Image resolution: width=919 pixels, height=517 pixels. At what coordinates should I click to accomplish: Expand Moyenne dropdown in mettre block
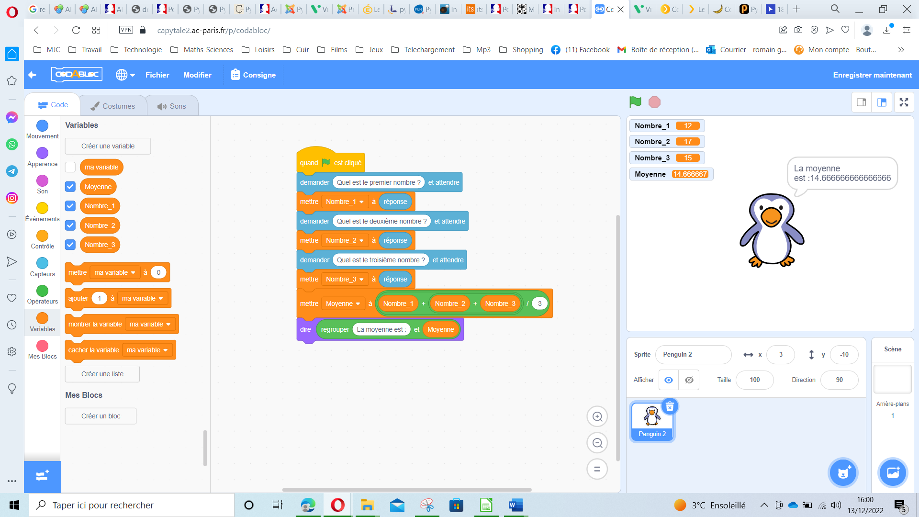tap(358, 304)
